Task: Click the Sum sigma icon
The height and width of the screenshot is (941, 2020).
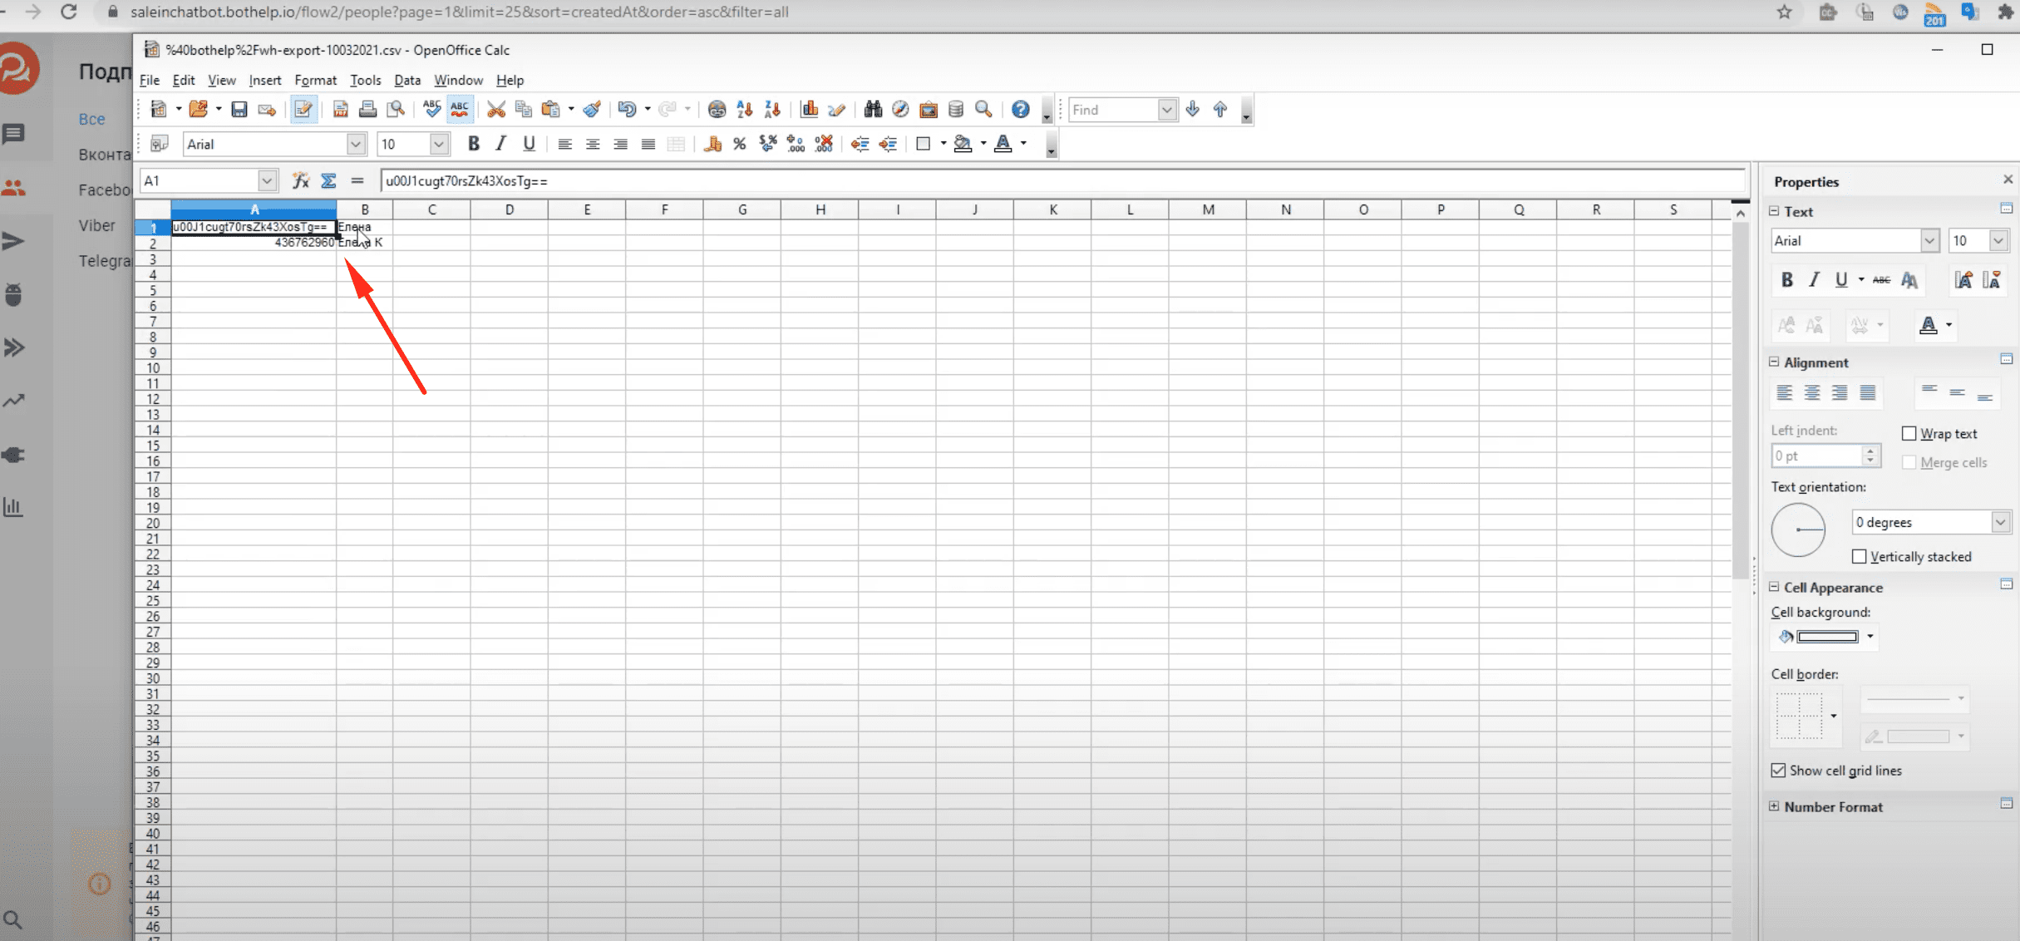Action: [329, 180]
